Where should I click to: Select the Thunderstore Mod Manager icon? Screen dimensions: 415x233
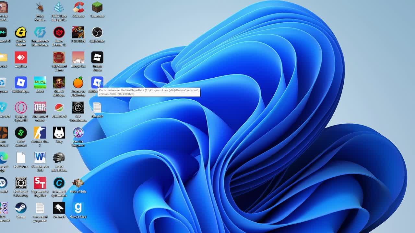40,37
